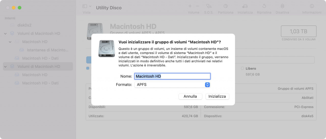Click the large disk icon in the main header
This screenshot has height=139, width=326.
[95, 31]
